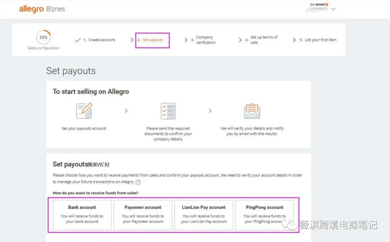Choose the LianLian Pay account option

(x=204, y=215)
